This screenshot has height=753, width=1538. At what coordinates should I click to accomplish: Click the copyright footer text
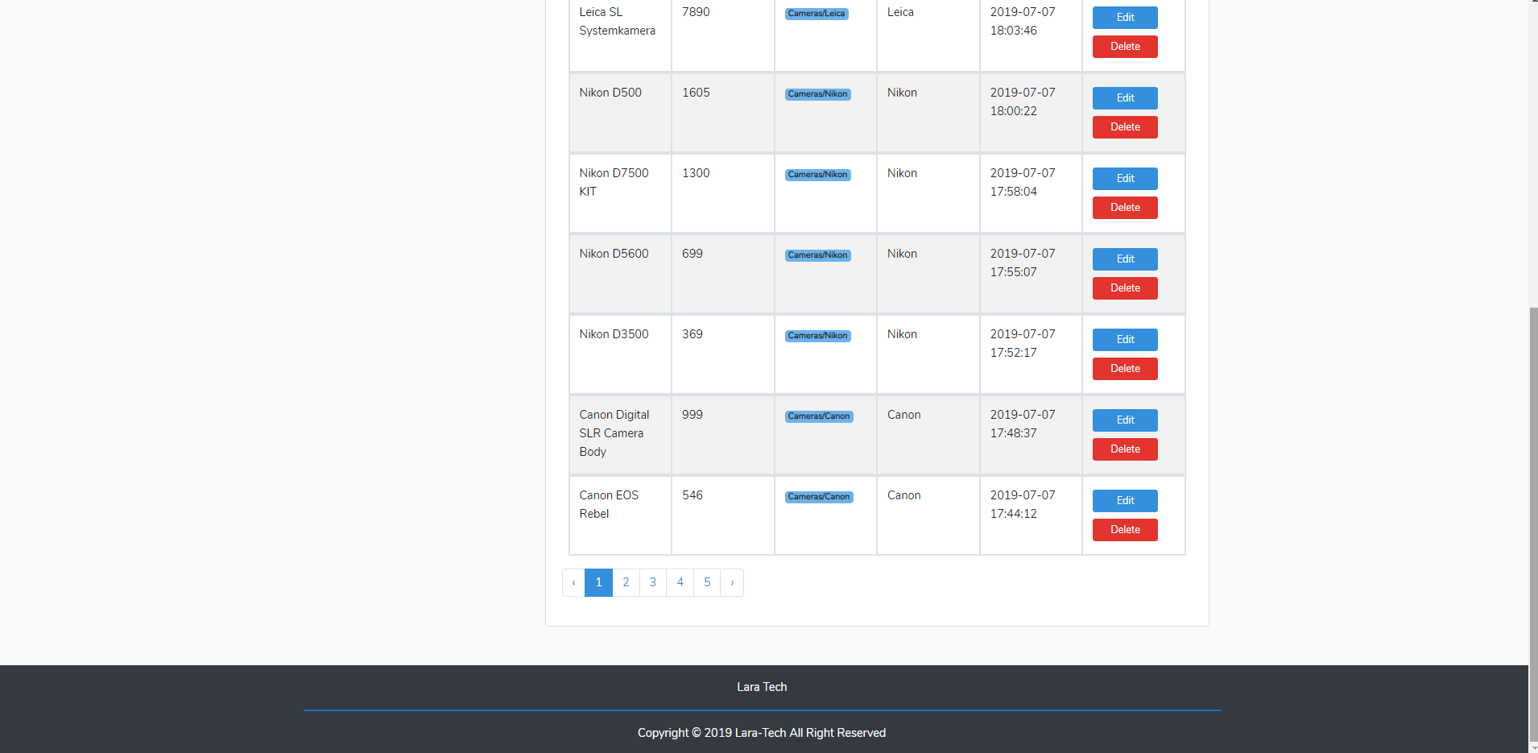762,733
